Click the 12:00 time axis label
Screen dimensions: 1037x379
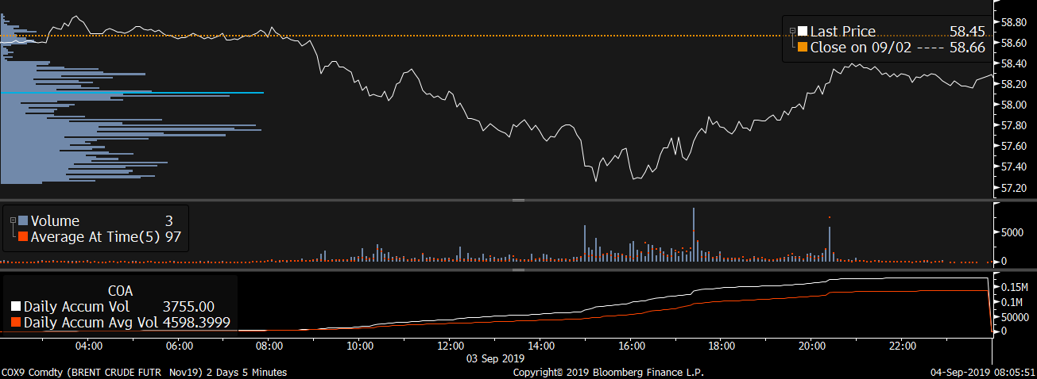click(451, 346)
